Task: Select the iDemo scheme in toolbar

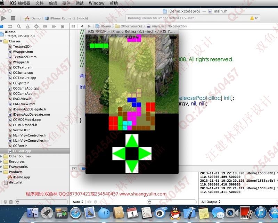Action: pyautogui.click(x=33, y=18)
